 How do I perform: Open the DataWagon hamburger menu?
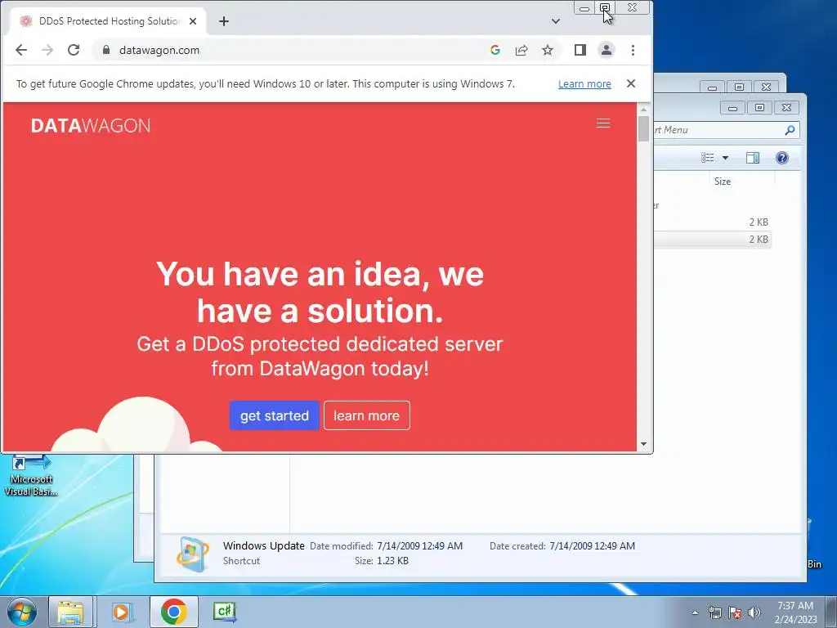pos(603,123)
